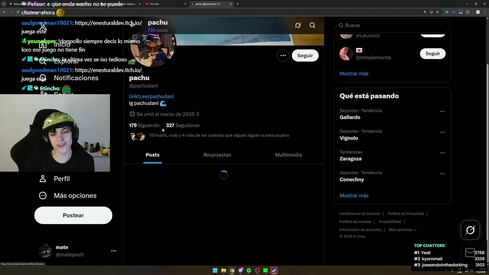This screenshot has width=489, height=275.
Task: Open Google Chrome from the taskbar
Action: pyautogui.click(x=232, y=271)
